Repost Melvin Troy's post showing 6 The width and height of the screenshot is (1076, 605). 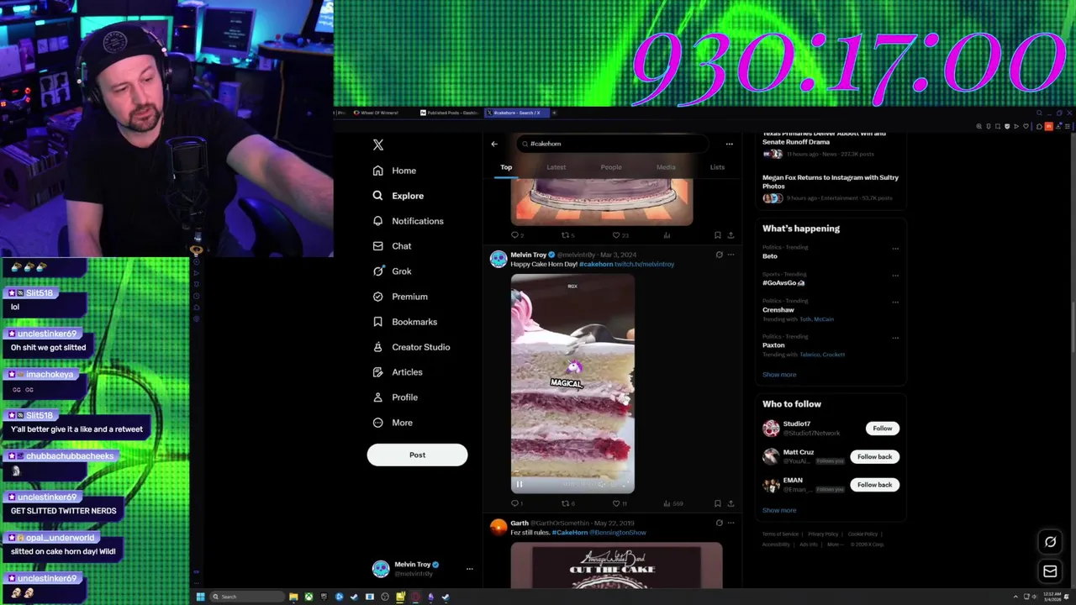(x=567, y=503)
